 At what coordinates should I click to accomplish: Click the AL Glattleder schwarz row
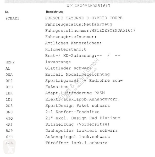[x=49, y=68]
